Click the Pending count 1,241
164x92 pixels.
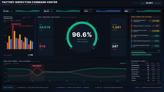[x=116, y=27]
